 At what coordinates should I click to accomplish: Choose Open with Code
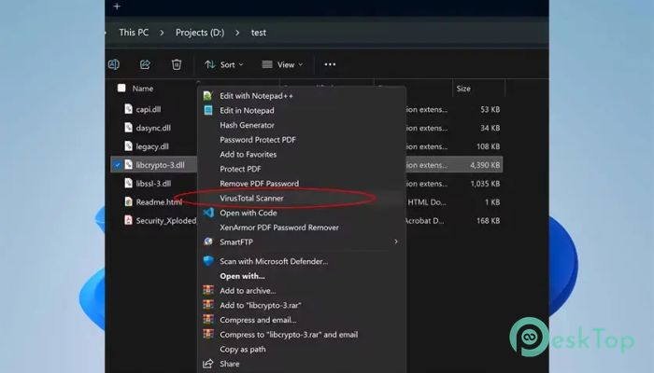tap(249, 213)
